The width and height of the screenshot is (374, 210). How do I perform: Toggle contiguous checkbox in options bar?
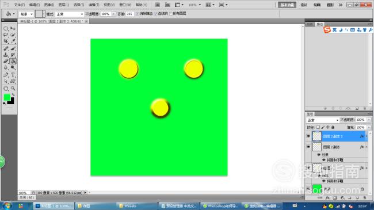[155, 14]
